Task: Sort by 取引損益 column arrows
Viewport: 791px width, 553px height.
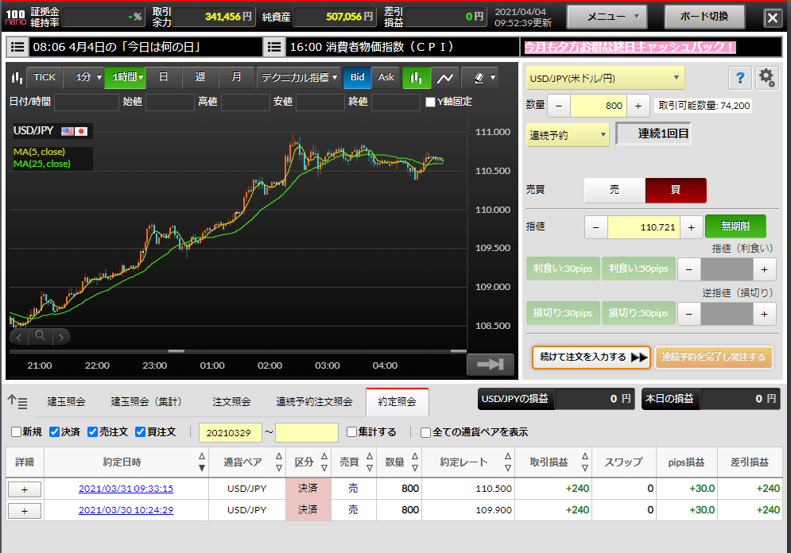Action: (x=585, y=462)
